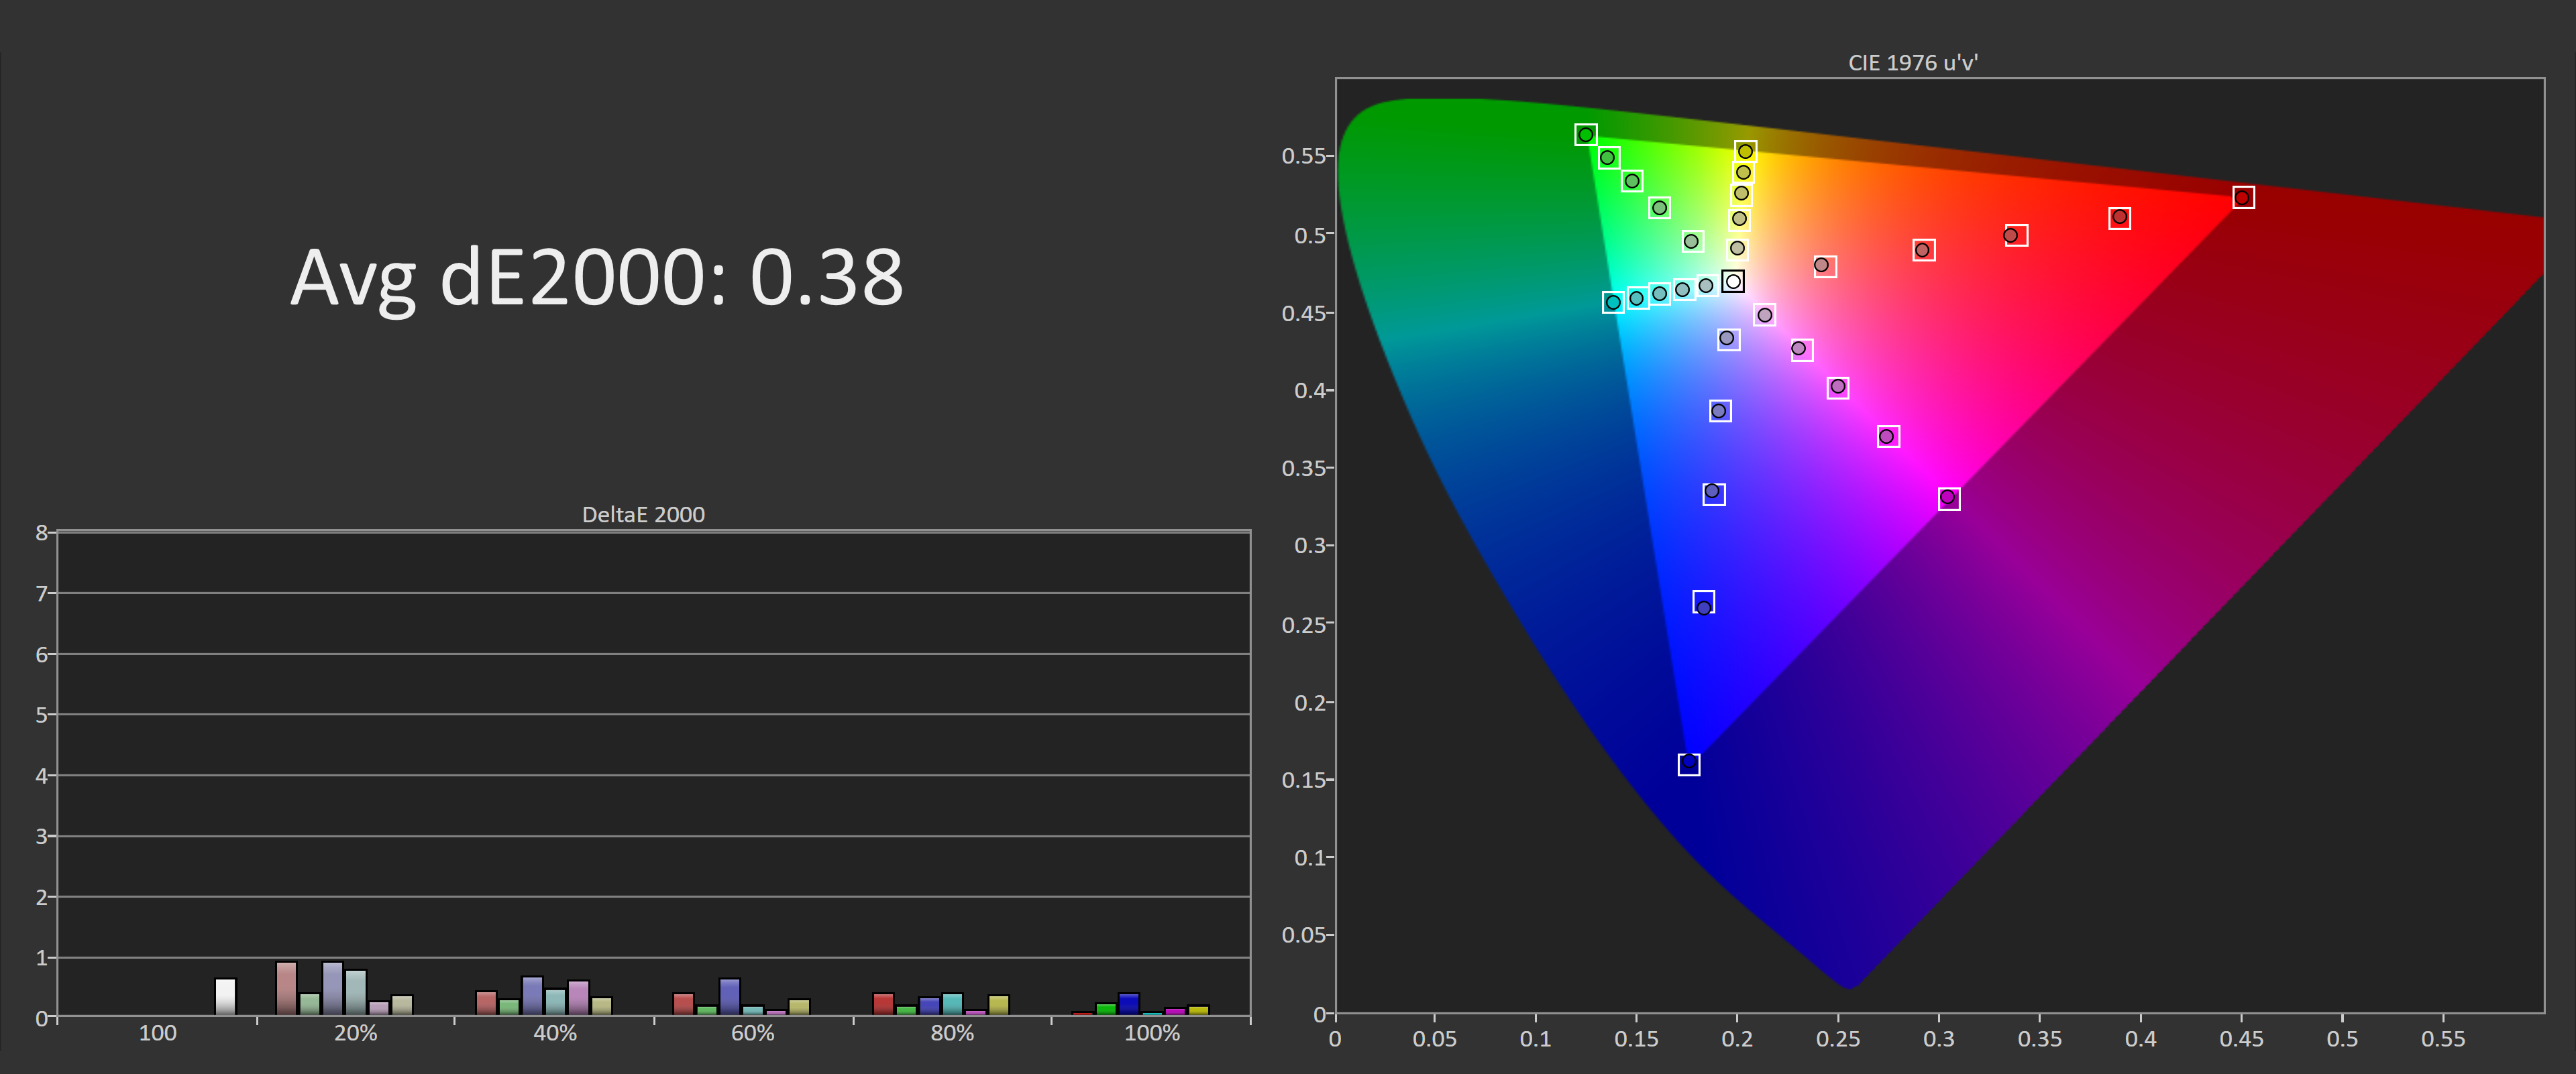Screen dimensions: 2576x1074
Task: Click the Avg dE2000 0.38 readout
Action: pyautogui.click(x=596, y=277)
